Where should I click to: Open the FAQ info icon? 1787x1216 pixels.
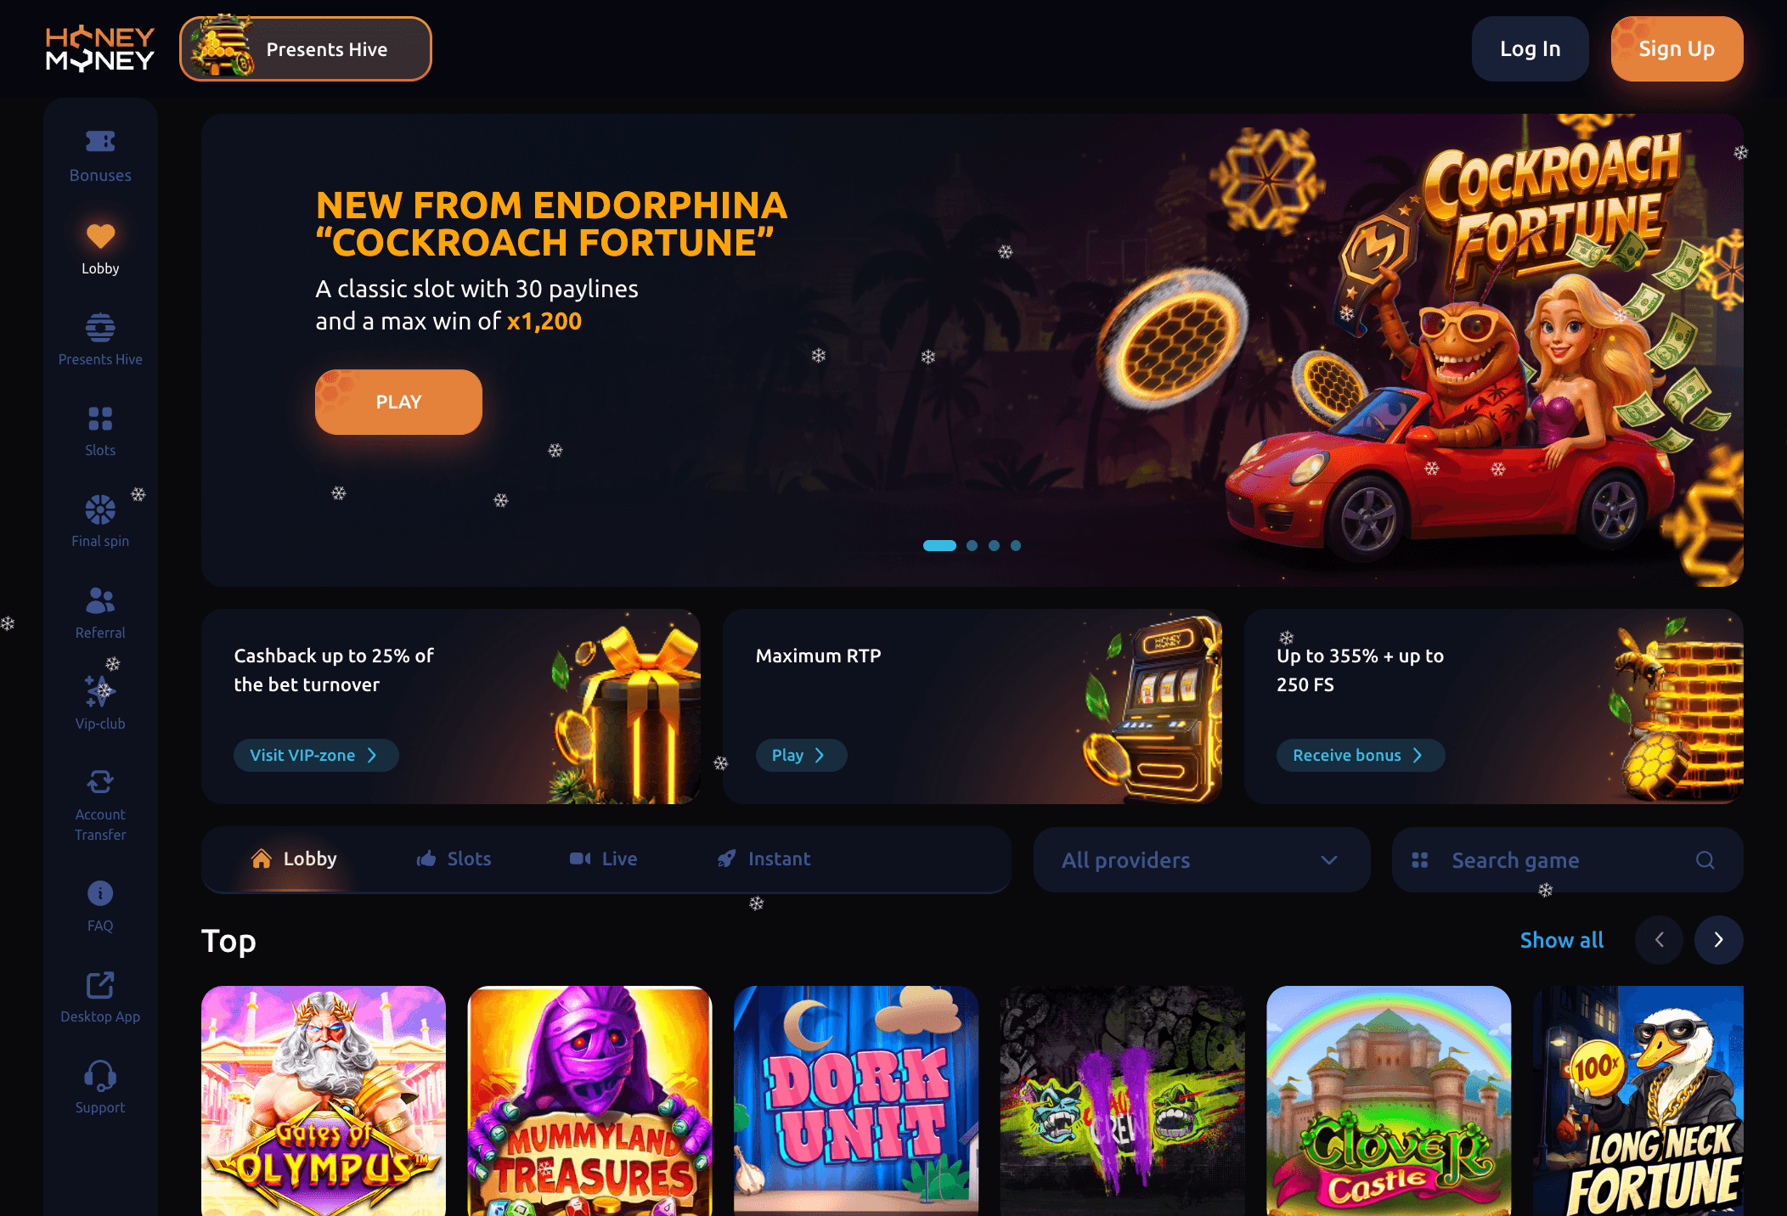[100, 893]
